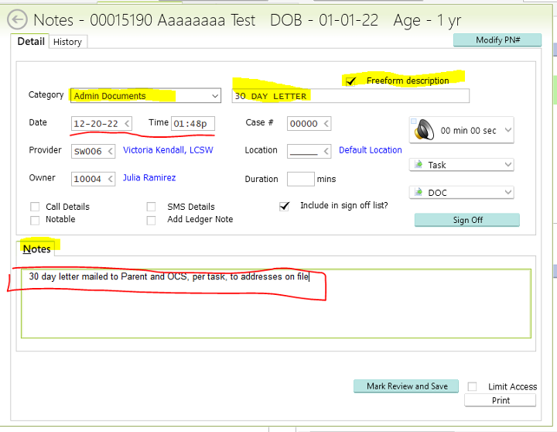Click lookup arrow beside Case # field
Screen dimensions: 557x432
[326, 124]
